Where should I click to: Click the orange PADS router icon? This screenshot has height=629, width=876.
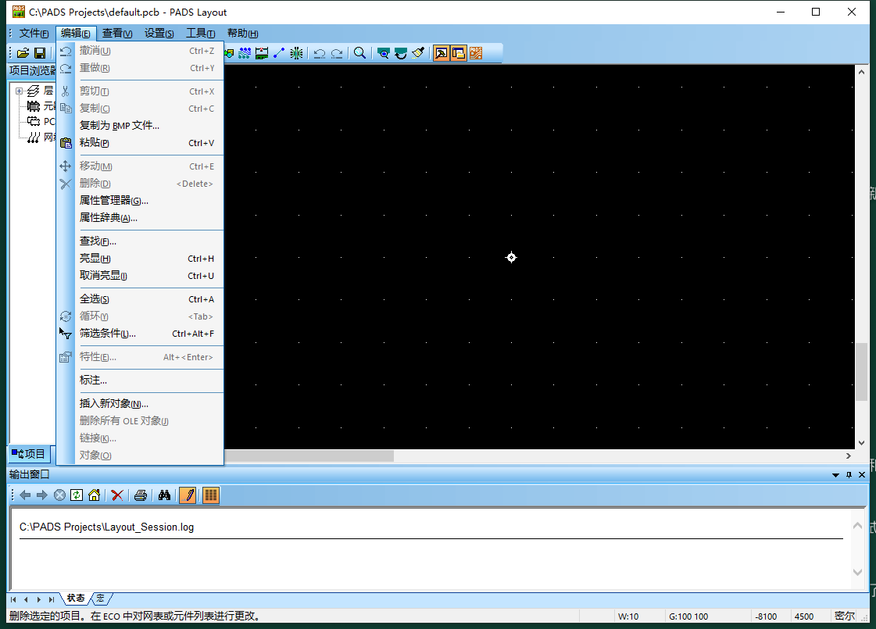click(x=476, y=53)
